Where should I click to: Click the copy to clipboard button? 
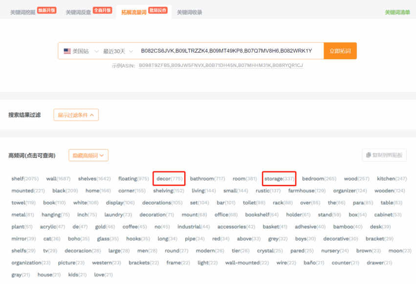pyautogui.click(x=384, y=155)
